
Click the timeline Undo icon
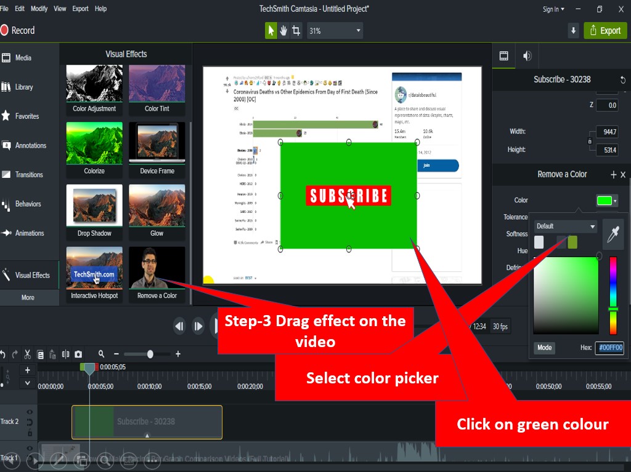point(3,354)
